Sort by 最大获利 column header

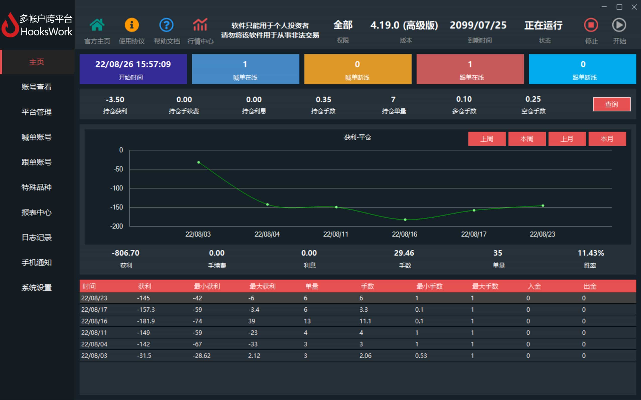click(263, 286)
